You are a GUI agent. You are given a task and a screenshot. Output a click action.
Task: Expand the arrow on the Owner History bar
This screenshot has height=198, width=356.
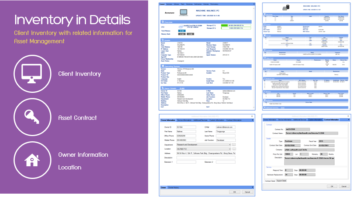pyautogui.click(x=252, y=187)
